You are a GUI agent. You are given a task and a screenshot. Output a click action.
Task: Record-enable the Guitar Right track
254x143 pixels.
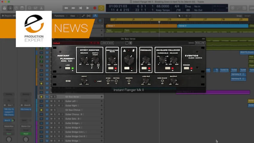[x=59, y=106]
